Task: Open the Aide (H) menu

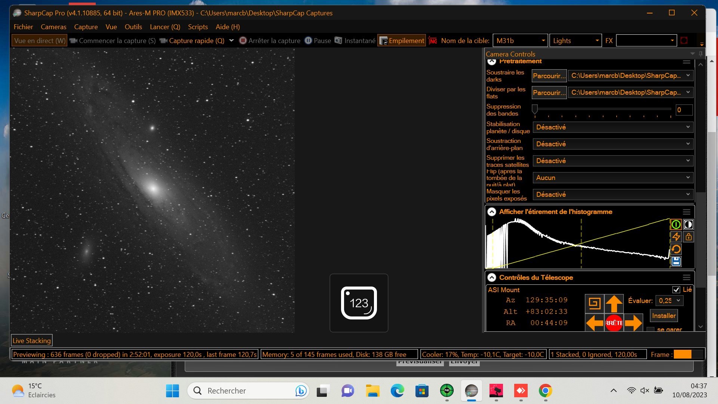Action: click(228, 27)
